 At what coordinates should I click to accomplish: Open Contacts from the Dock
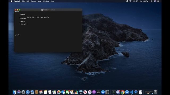point(37,92)
